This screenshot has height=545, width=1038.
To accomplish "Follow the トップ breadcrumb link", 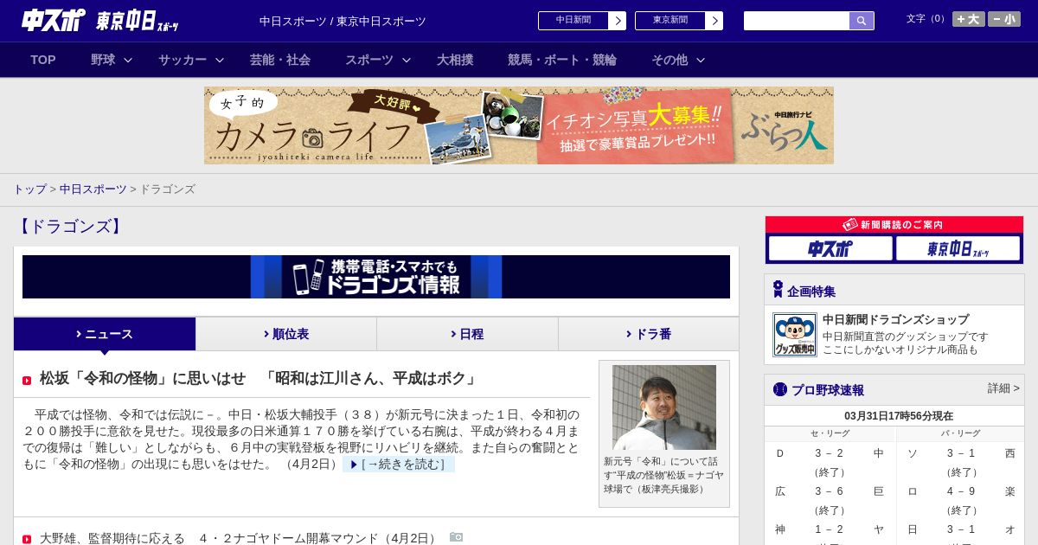I will 29,189.
